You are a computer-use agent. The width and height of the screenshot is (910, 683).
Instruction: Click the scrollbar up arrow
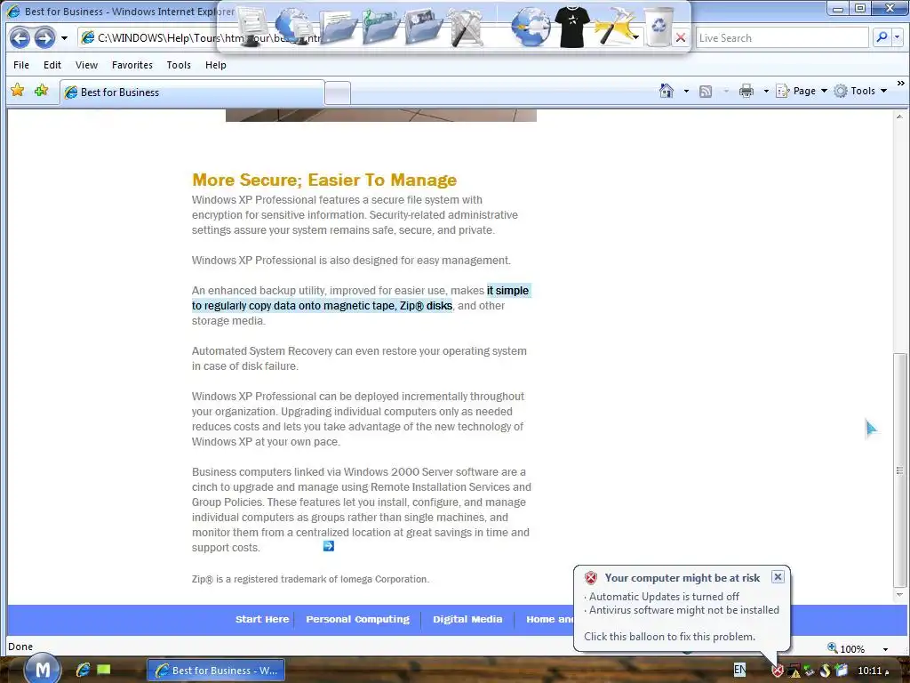tap(899, 117)
